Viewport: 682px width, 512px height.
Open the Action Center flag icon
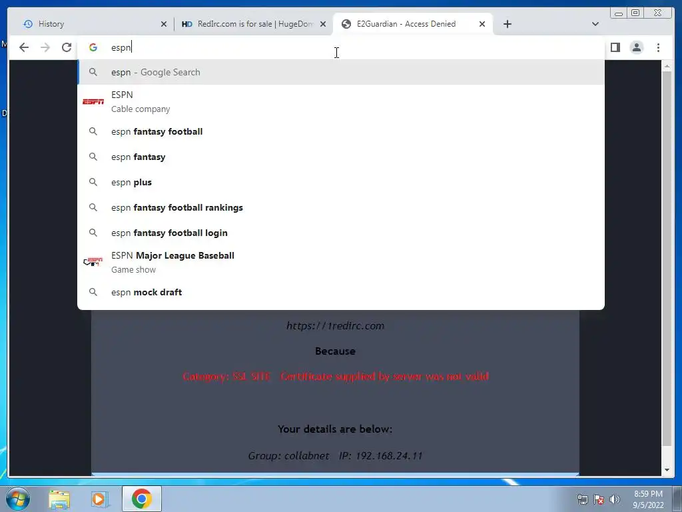click(x=599, y=499)
